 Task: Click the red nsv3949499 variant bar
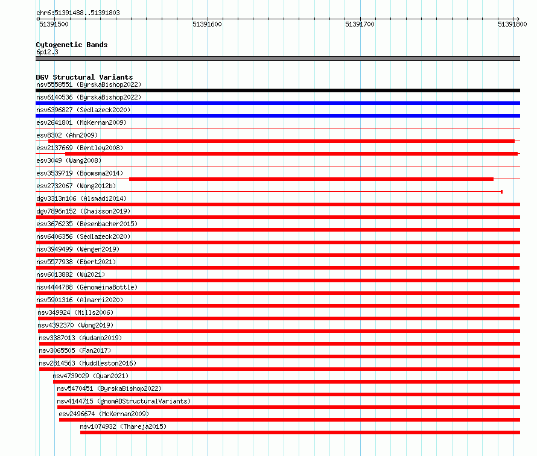tap(278, 255)
